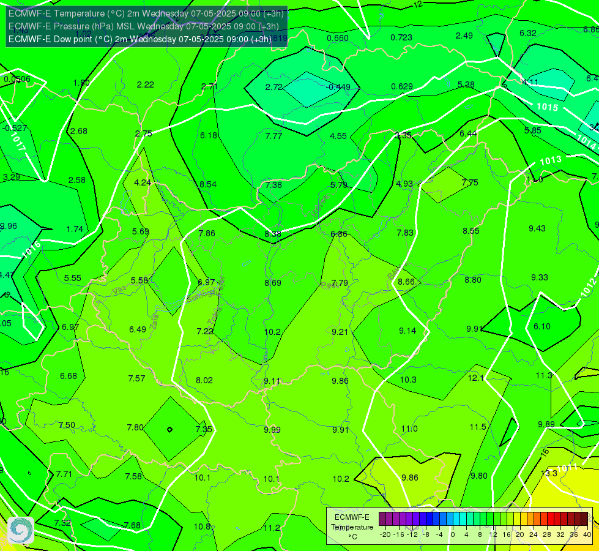Screen dimensions: 599x551
Task: Click the 1016 isobar label
Action: coord(31,249)
